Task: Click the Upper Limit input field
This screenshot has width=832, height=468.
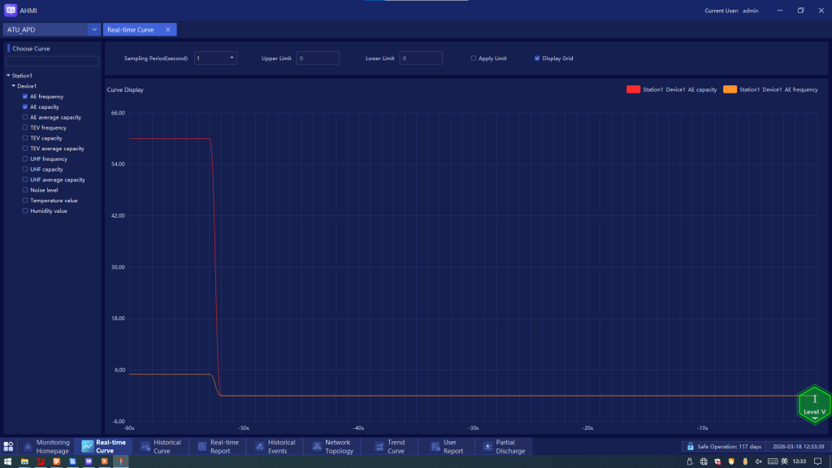Action: 318,58
